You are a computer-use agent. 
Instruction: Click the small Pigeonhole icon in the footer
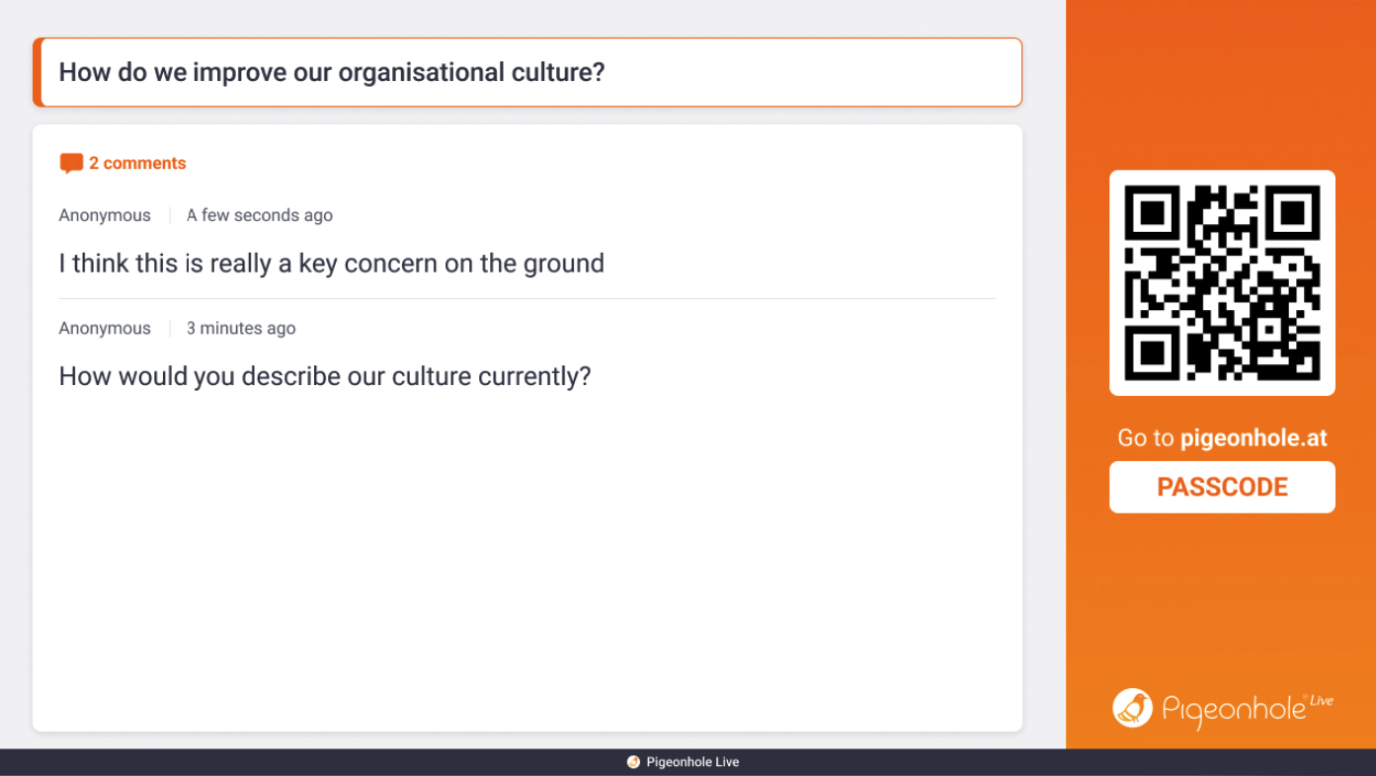(x=633, y=762)
